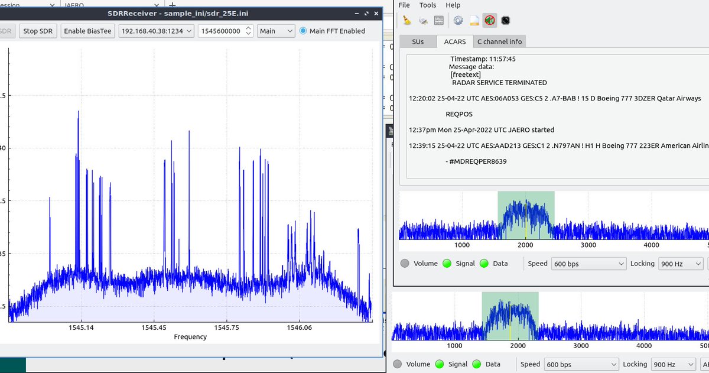Click the 2000 axis label in upper JAERO spectrum
The image size is (709, 373).
(525, 245)
